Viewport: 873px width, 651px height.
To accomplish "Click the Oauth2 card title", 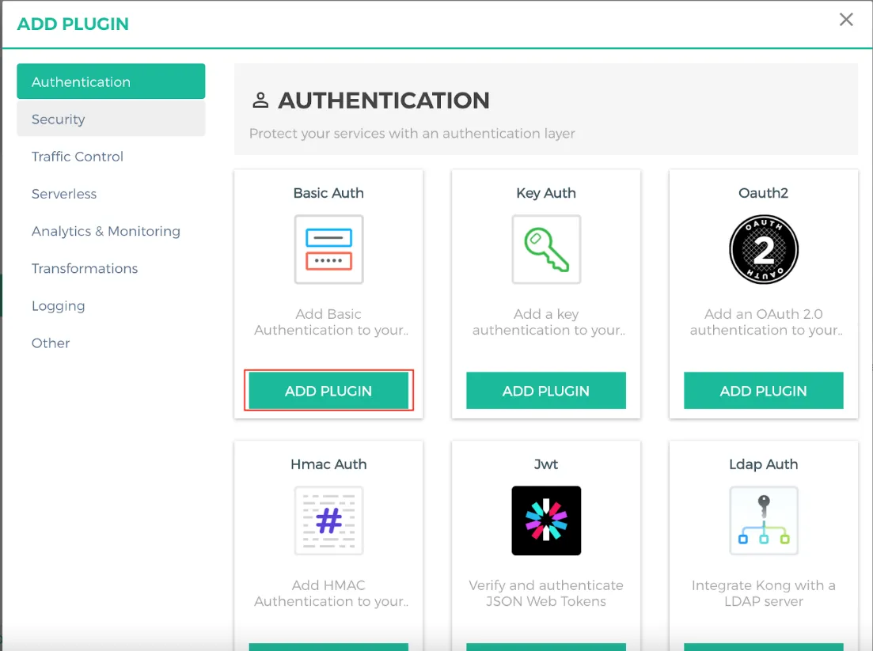I will 763,193.
